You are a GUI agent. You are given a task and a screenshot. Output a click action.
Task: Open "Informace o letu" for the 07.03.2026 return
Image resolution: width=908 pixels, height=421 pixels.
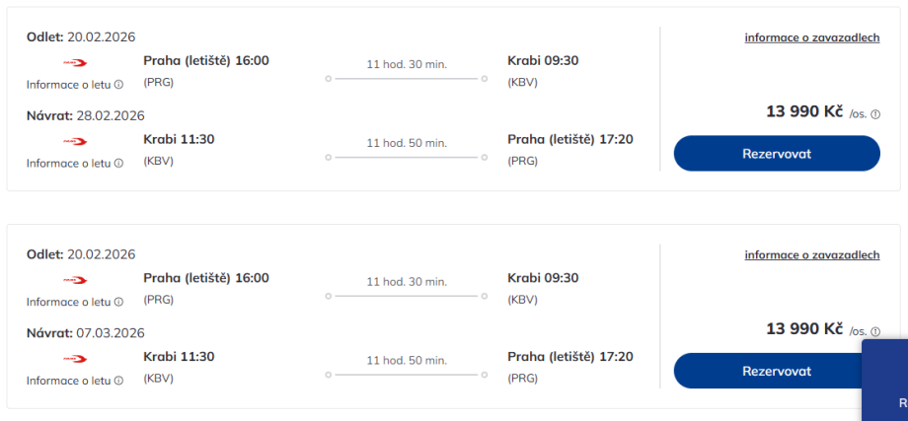[69, 382]
